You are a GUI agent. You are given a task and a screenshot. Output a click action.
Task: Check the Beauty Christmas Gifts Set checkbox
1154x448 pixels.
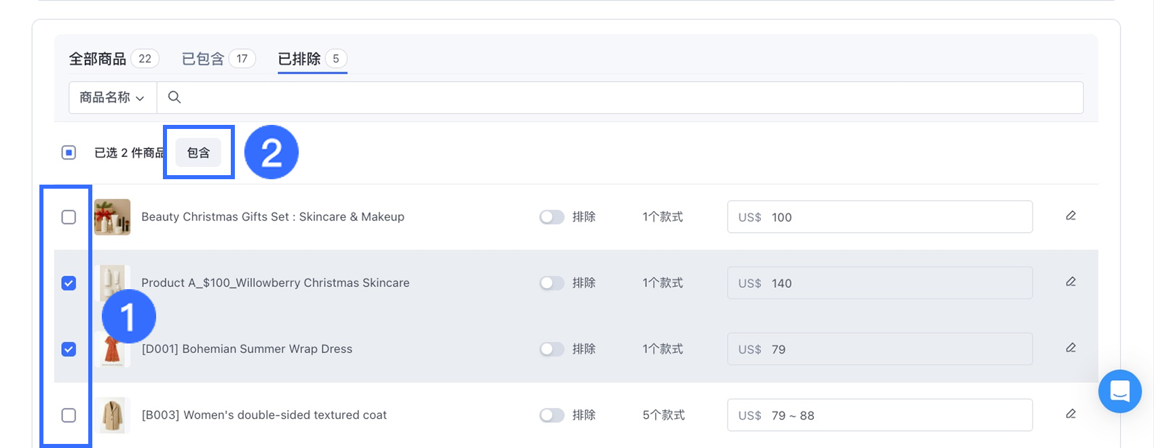(69, 217)
